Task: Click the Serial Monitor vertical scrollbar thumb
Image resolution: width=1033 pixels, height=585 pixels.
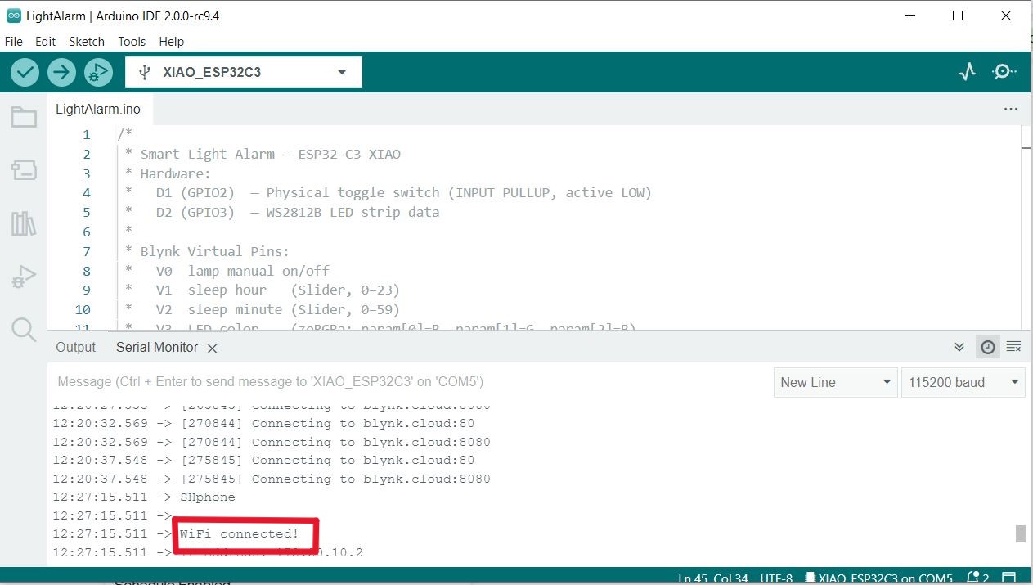Action: [x=1020, y=533]
